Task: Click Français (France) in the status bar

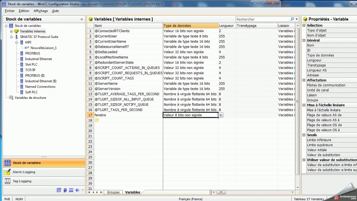Action: (x=190, y=199)
